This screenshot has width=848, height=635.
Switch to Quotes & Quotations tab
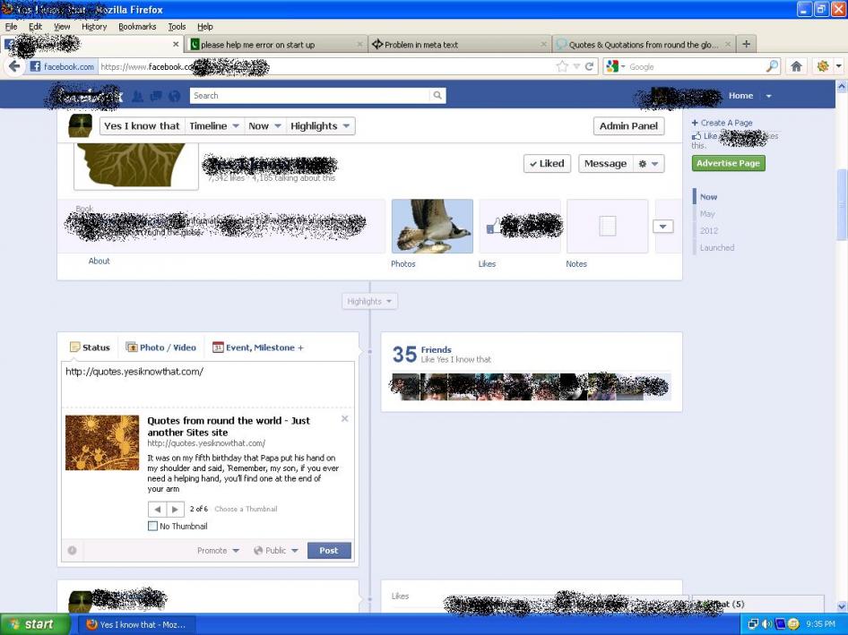click(644, 44)
